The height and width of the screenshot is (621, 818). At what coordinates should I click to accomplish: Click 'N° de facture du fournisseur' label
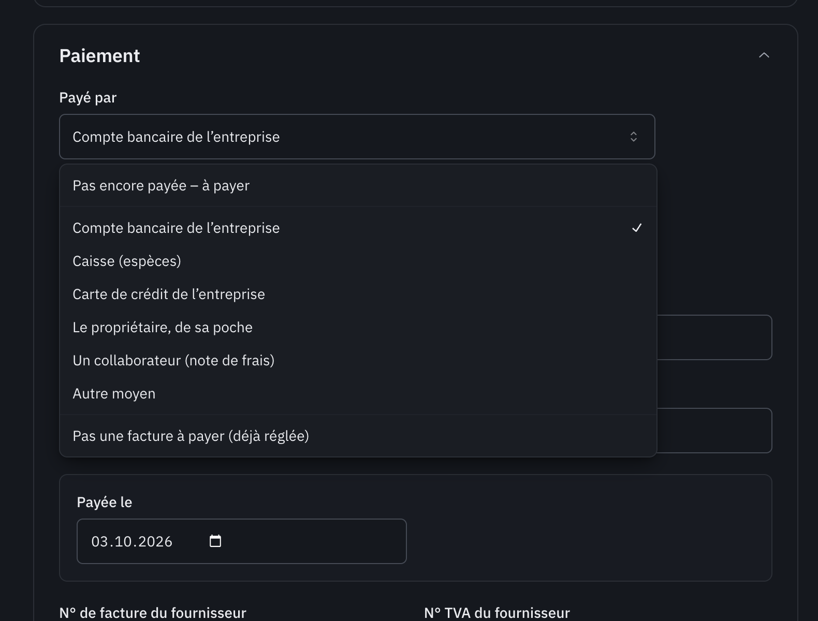click(x=153, y=613)
